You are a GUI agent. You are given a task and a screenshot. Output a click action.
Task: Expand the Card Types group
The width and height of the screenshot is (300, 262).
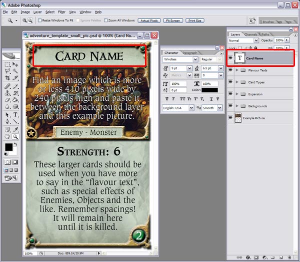[x=237, y=82]
